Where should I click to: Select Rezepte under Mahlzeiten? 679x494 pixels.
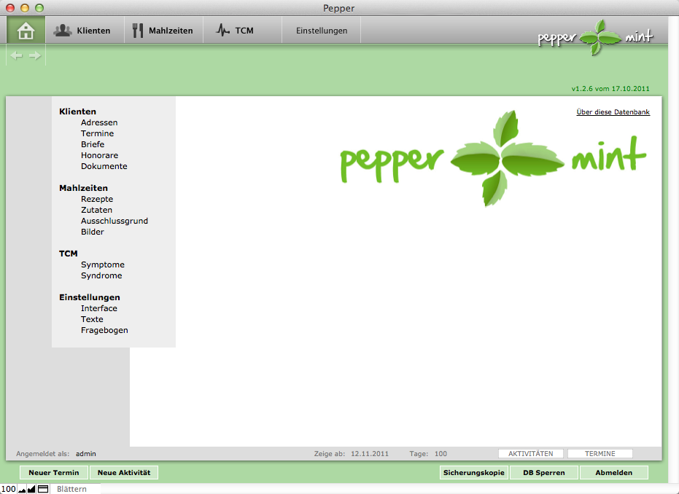[x=97, y=199]
